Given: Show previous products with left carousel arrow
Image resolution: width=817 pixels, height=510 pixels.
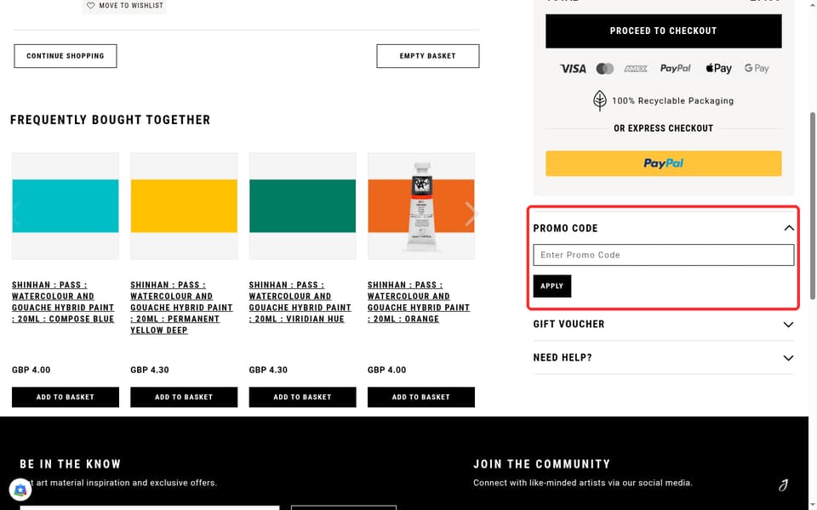Looking at the screenshot, I should (17, 214).
